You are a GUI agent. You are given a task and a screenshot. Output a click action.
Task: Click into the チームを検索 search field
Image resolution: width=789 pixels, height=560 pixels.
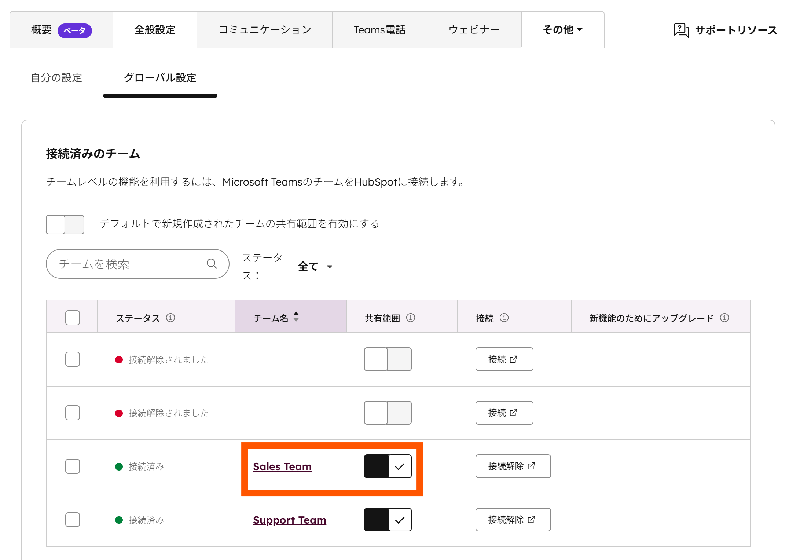[x=128, y=264]
